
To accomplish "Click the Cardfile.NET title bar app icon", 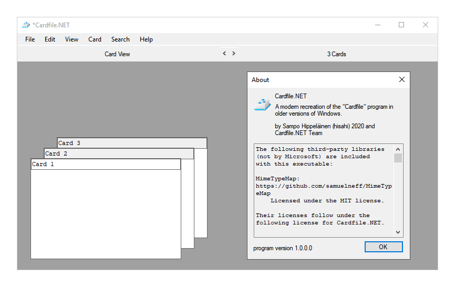I will point(26,25).
